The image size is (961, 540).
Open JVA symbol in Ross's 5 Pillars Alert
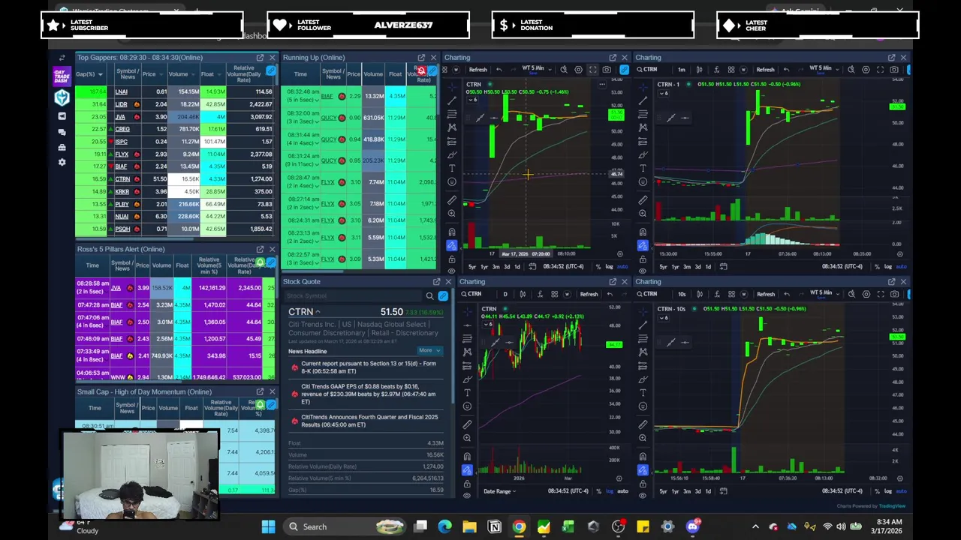[x=116, y=288]
